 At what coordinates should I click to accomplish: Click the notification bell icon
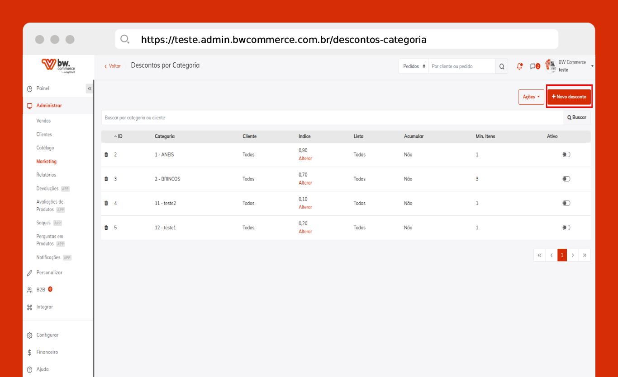[x=519, y=66]
